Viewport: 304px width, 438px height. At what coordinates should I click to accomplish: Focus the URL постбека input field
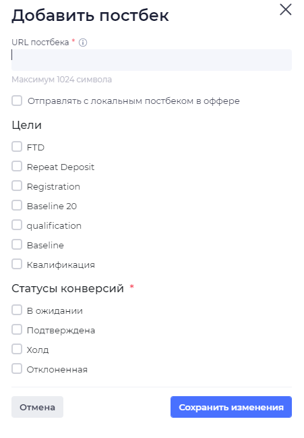click(x=152, y=60)
